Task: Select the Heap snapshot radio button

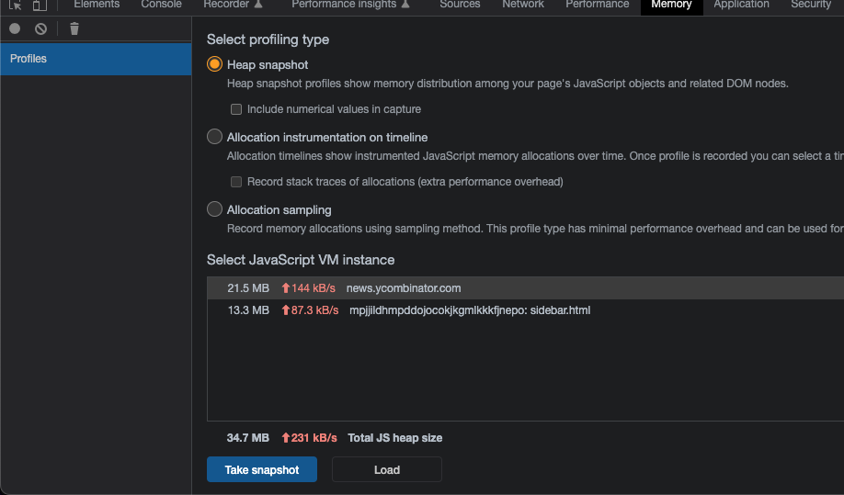Action: point(214,64)
